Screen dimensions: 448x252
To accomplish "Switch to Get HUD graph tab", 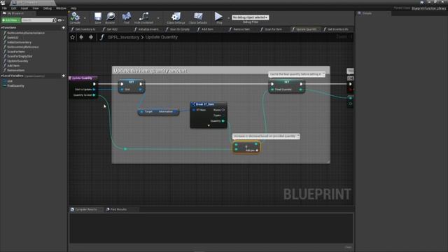I will [x=112, y=29].
